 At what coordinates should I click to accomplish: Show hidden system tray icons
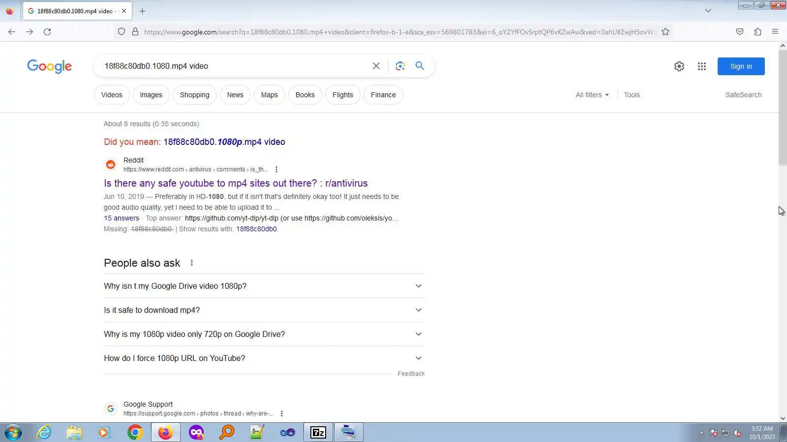coord(701,433)
